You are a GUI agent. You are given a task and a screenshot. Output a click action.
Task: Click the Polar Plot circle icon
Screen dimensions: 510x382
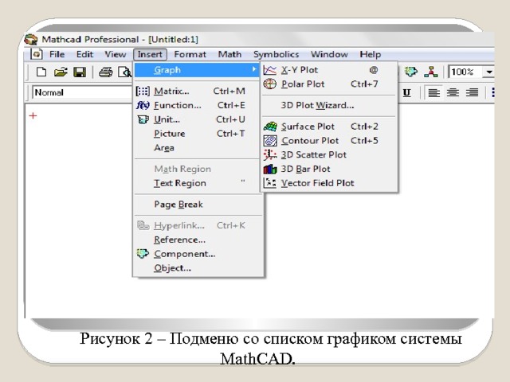(x=270, y=84)
